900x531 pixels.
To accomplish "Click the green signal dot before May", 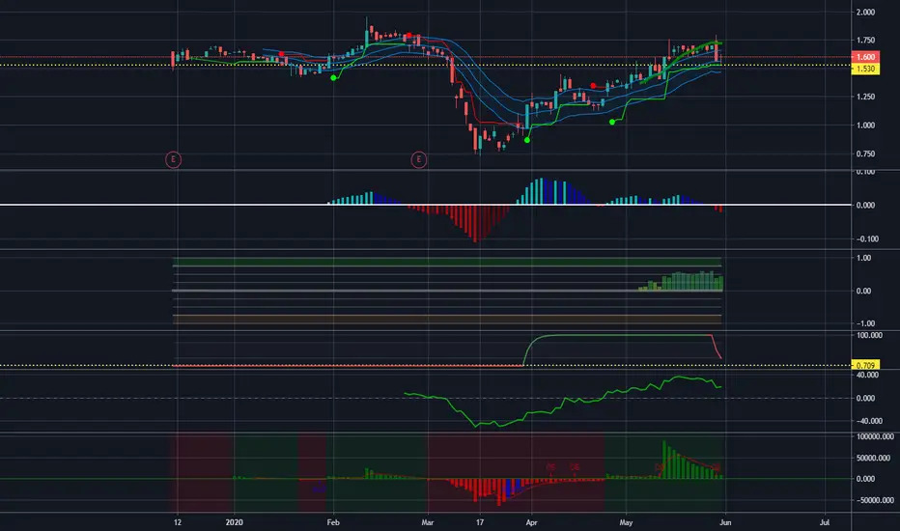I will click(x=612, y=122).
